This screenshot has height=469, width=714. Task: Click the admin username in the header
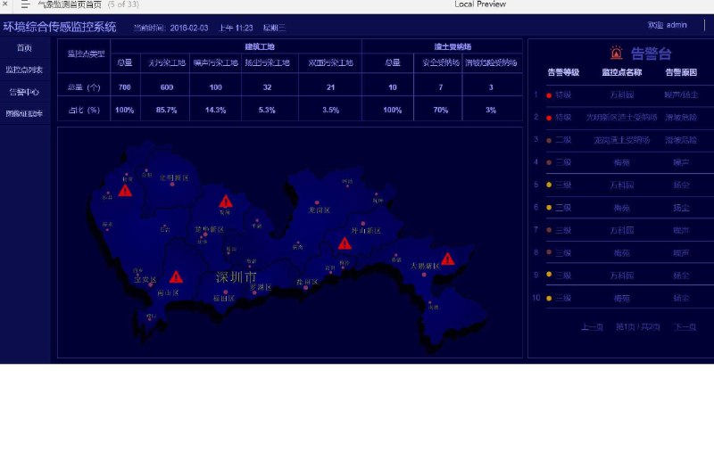coord(677,25)
